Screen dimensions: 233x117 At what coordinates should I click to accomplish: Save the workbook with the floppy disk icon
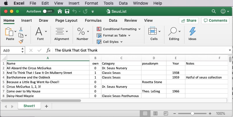(x=67, y=11)
